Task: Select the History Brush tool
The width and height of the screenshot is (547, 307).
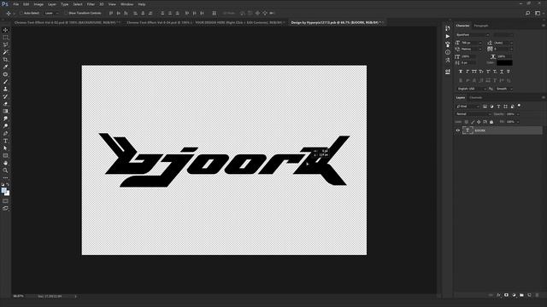Action: (6, 96)
